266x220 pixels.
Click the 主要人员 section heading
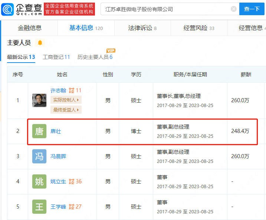point(19,43)
